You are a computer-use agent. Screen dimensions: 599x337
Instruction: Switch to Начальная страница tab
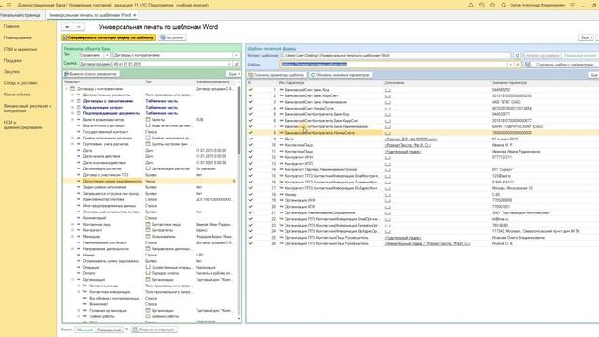click(21, 15)
